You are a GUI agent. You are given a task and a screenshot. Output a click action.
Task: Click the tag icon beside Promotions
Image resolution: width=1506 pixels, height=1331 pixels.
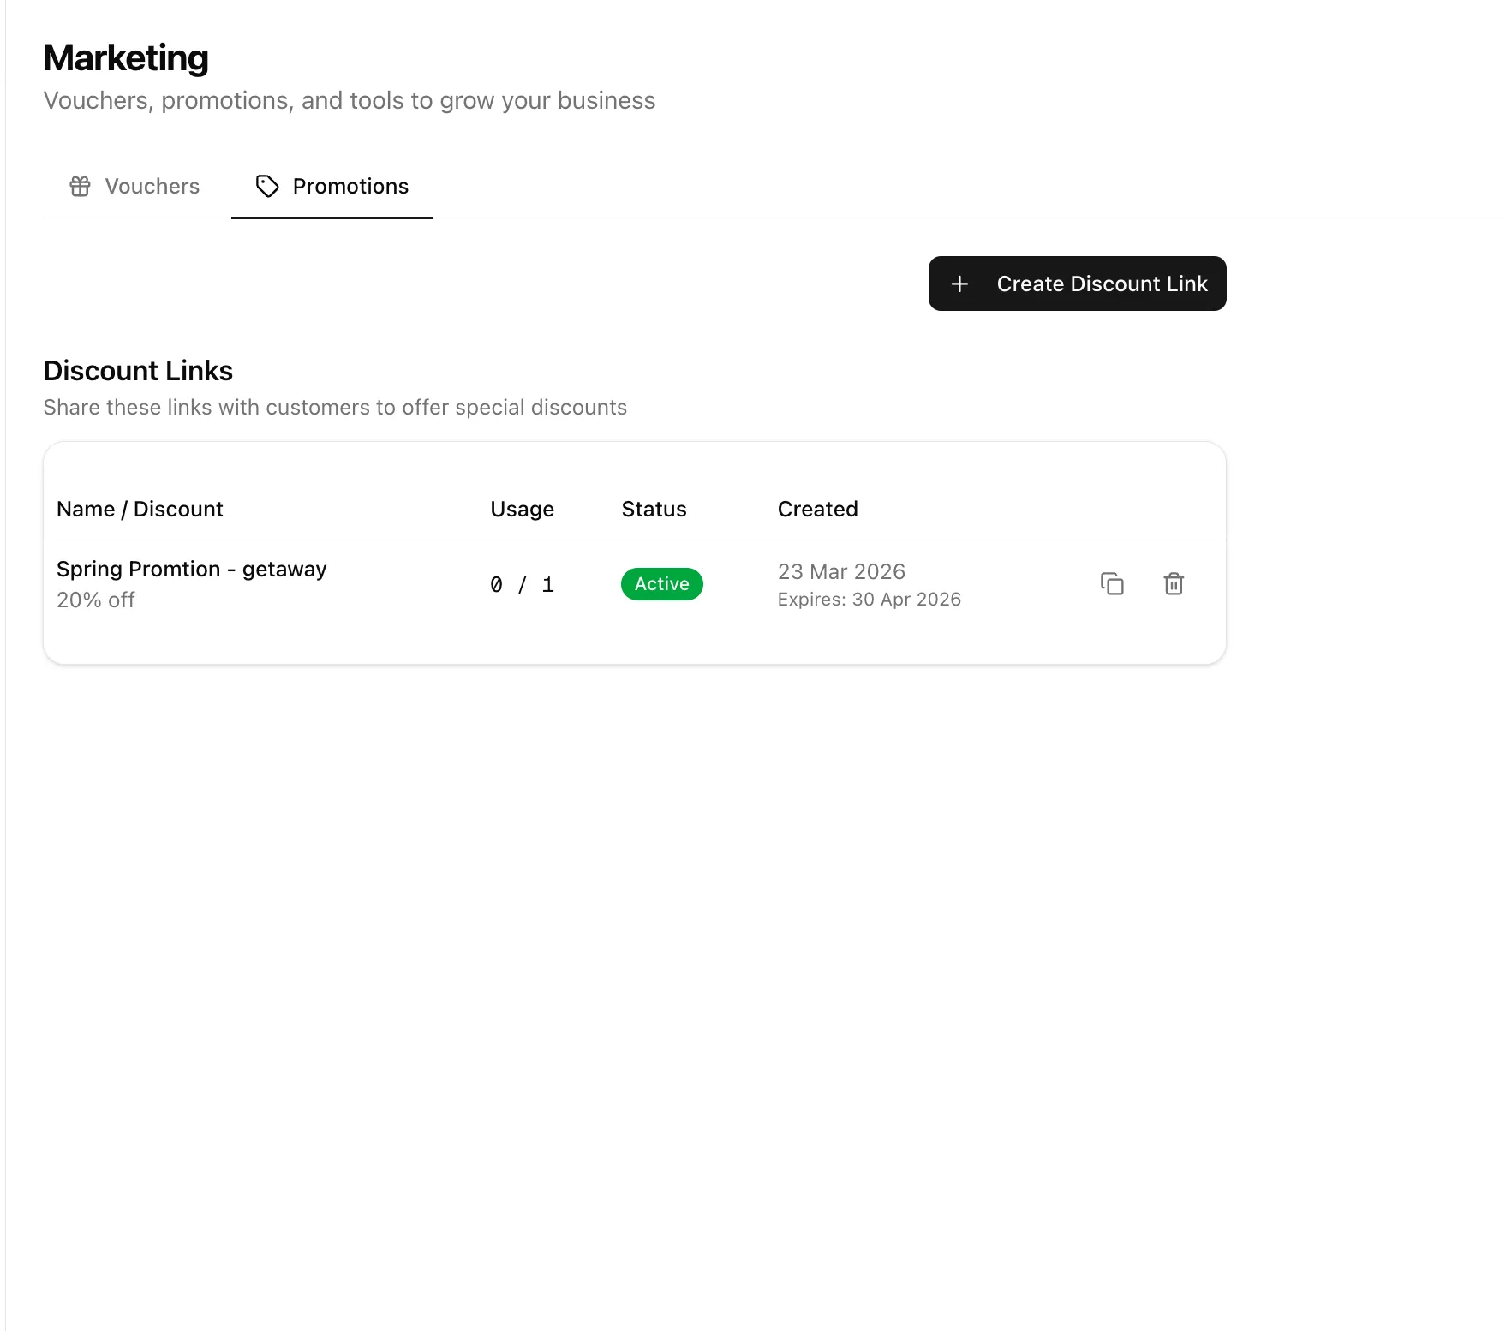[x=266, y=186]
